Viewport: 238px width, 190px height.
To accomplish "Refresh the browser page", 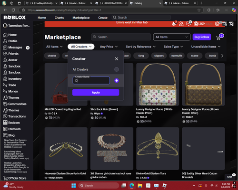I will pos(13,10).
